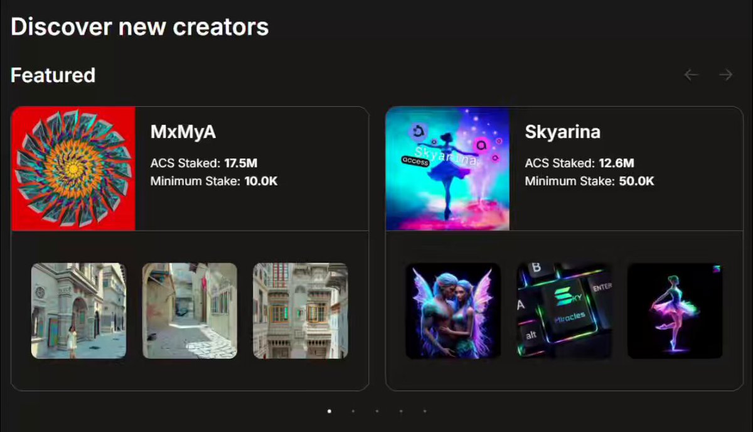753x432 pixels.
Task: View MxMyA's building facade with windows thumbnail
Action: 300,311
